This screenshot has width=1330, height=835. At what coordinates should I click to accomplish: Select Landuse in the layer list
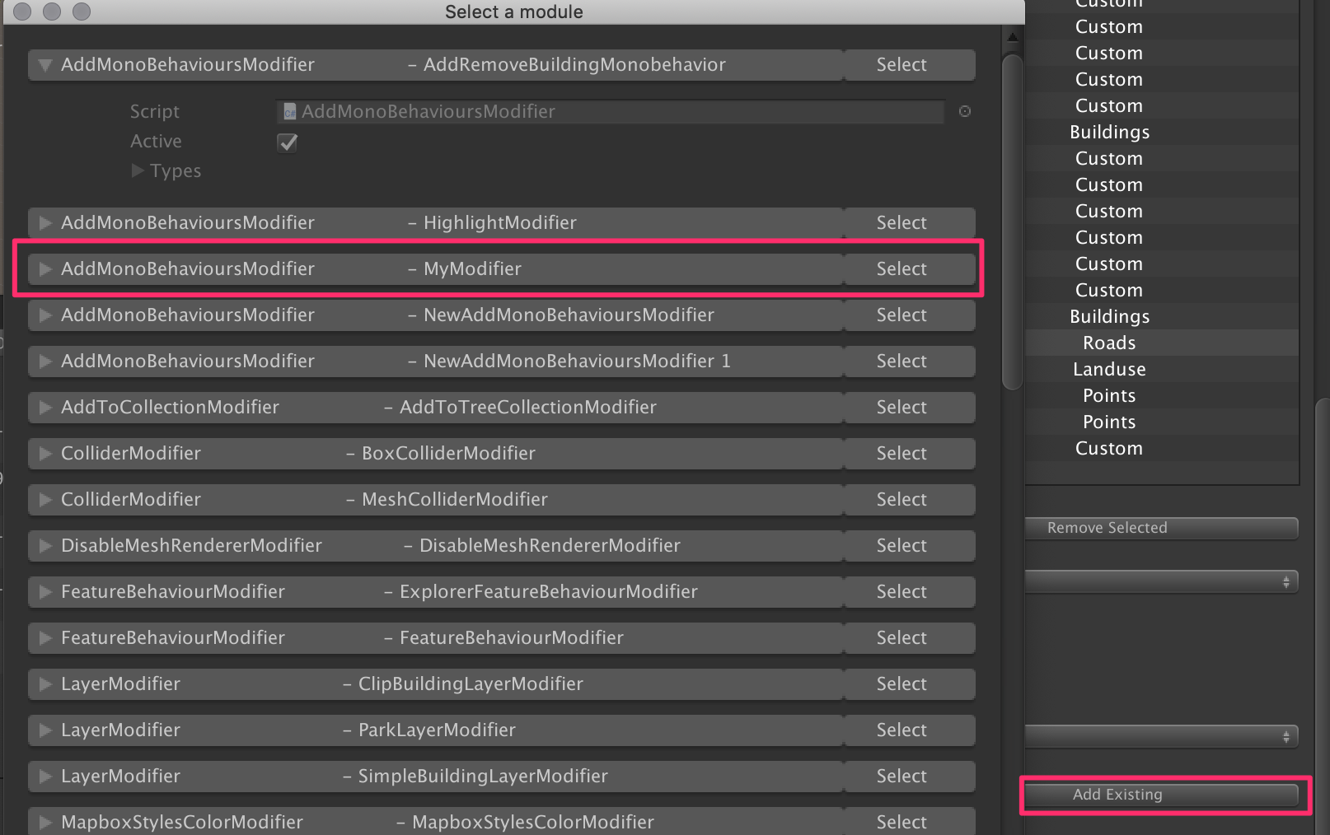click(x=1108, y=369)
